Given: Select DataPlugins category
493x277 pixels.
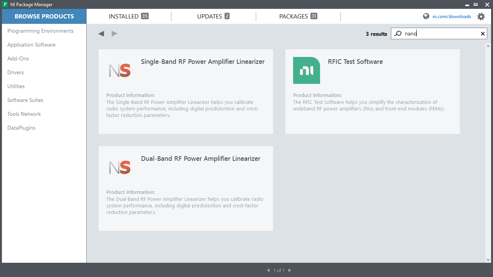Looking at the screenshot, I should (22, 128).
